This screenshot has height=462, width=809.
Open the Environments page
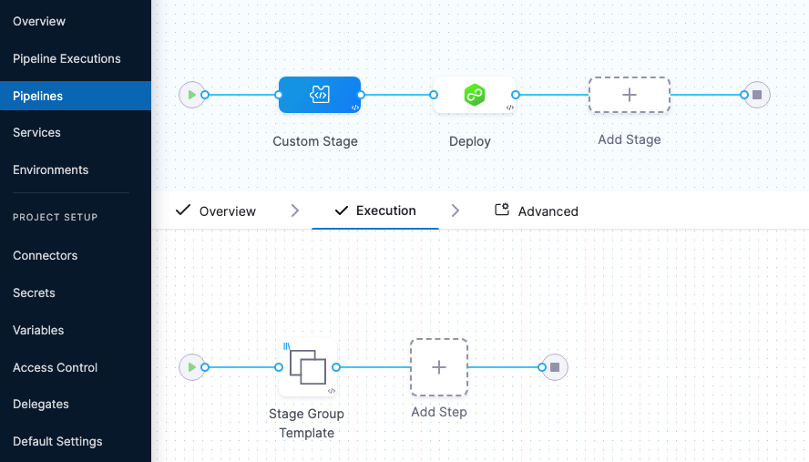point(50,169)
